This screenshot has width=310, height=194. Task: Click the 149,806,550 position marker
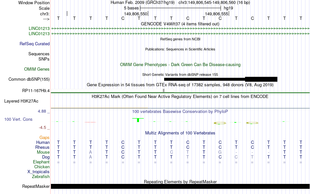(x=136, y=14)
